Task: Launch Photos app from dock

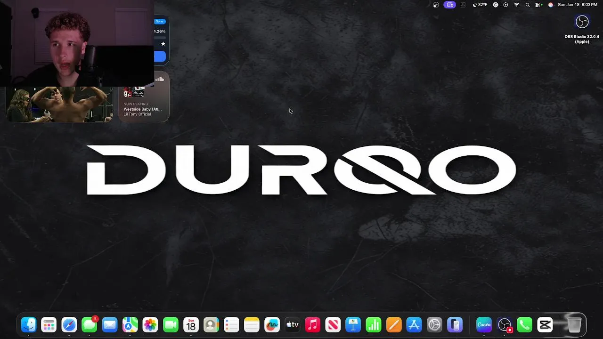Action: coord(150,325)
